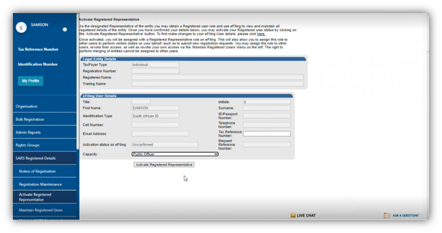
Task: Open the Live Chat envelope icon
Action: click(293, 216)
